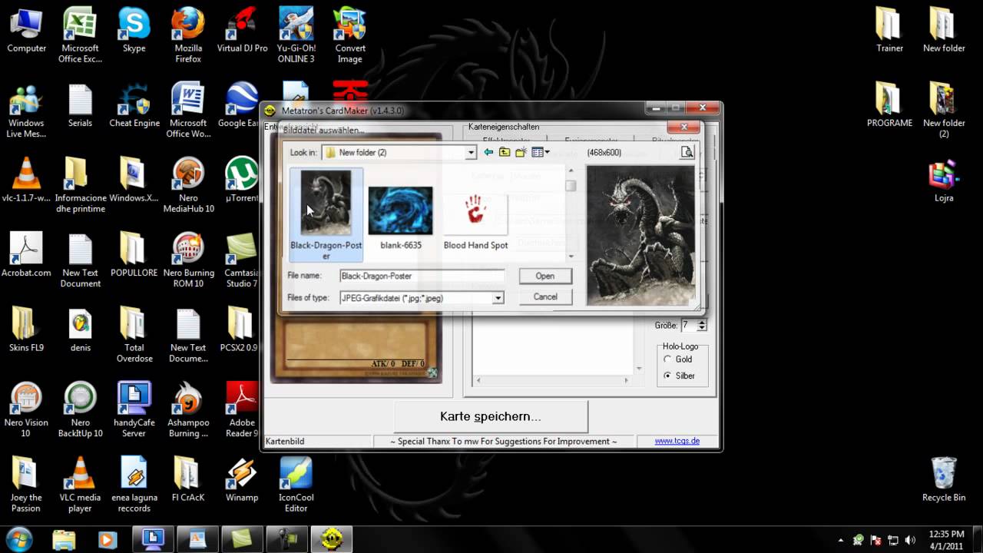This screenshot has height=553, width=983.
Task: Select the Black-Dragon-Poster thumbnail
Action: click(326, 215)
